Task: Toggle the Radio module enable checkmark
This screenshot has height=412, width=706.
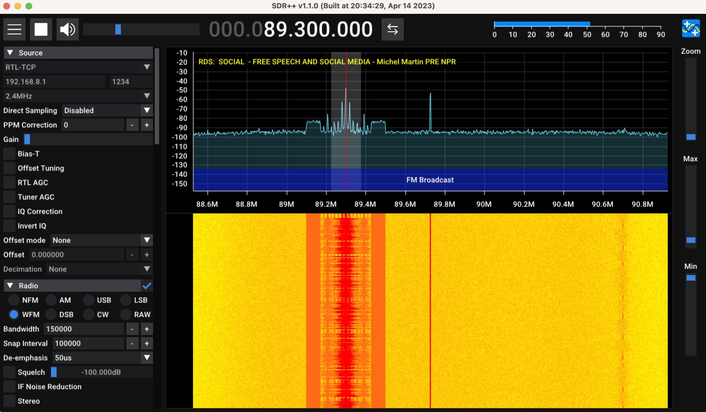Action: point(147,285)
